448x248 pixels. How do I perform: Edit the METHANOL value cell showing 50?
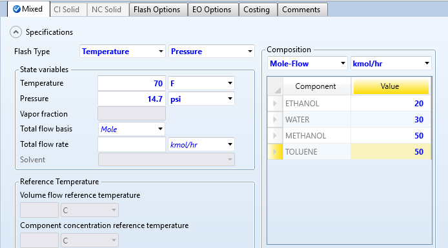pos(391,135)
